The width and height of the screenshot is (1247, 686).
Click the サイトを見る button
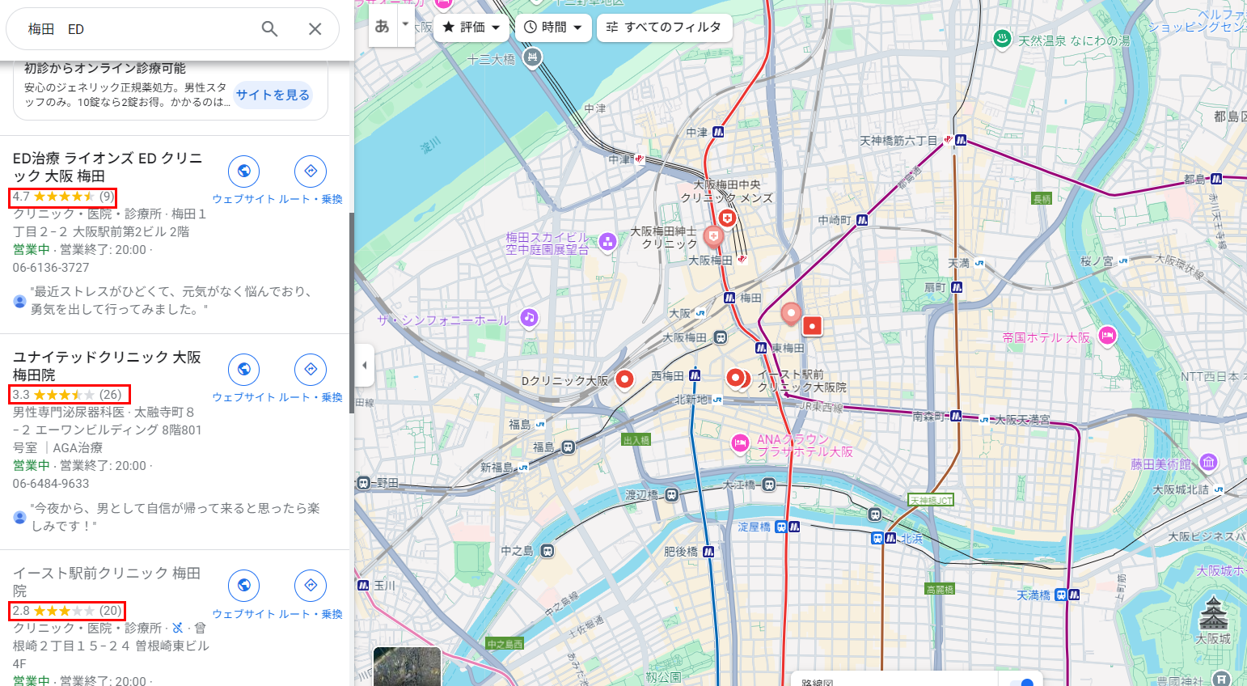point(273,95)
